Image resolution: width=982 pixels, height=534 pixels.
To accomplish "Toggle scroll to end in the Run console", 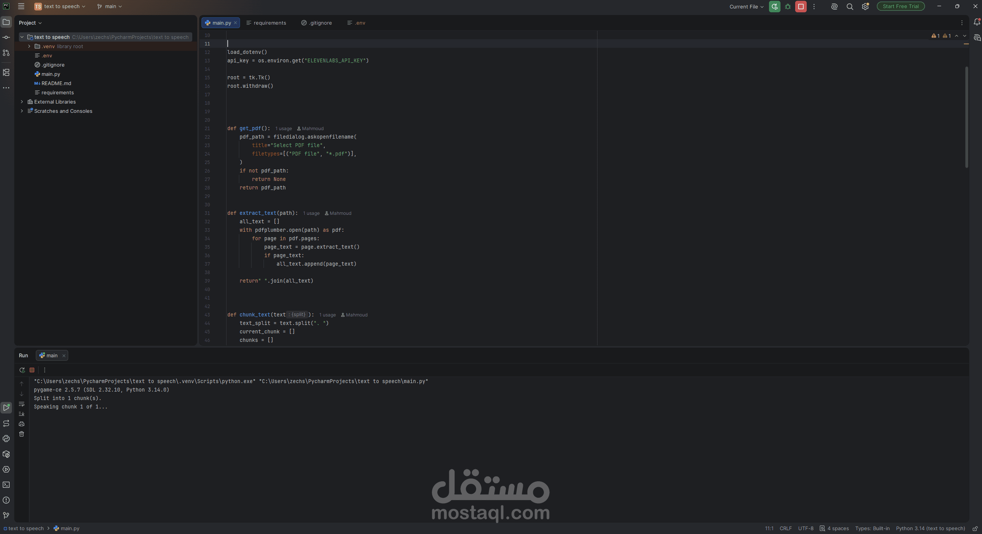I will [x=22, y=414].
